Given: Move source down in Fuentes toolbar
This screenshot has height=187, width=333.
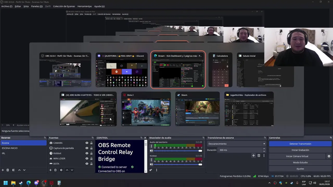Looking at the screenshot, I should 72,170.
